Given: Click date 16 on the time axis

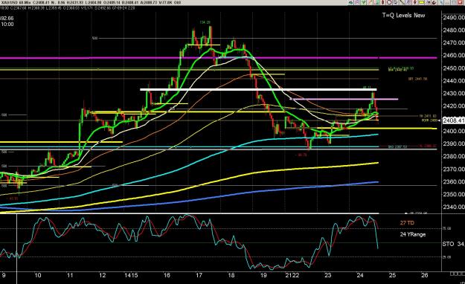Looking at the screenshot, I should click(167, 275).
